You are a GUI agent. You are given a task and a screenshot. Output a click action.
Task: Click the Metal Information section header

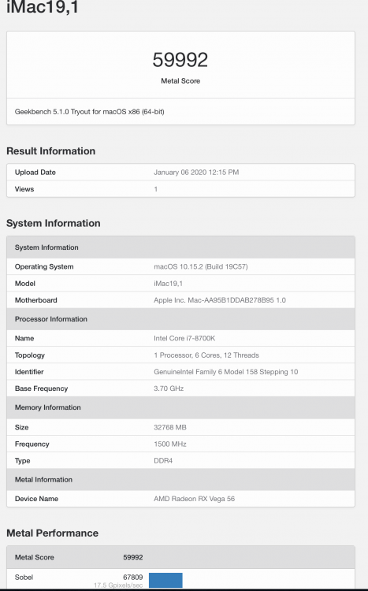[x=180, y=479]
